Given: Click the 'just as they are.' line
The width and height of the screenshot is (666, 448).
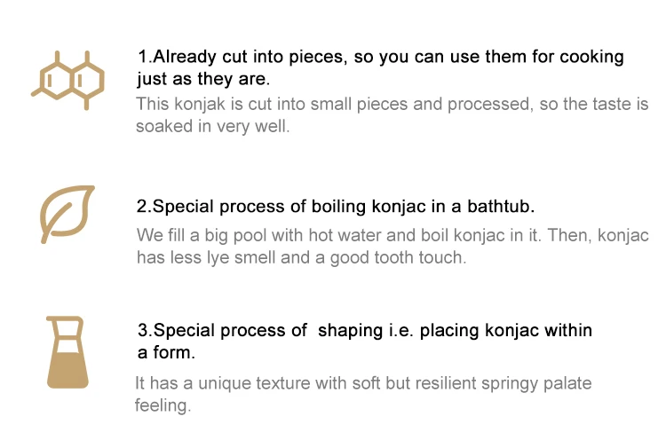Looking at the screenshot, I should [x=210, y=79].
